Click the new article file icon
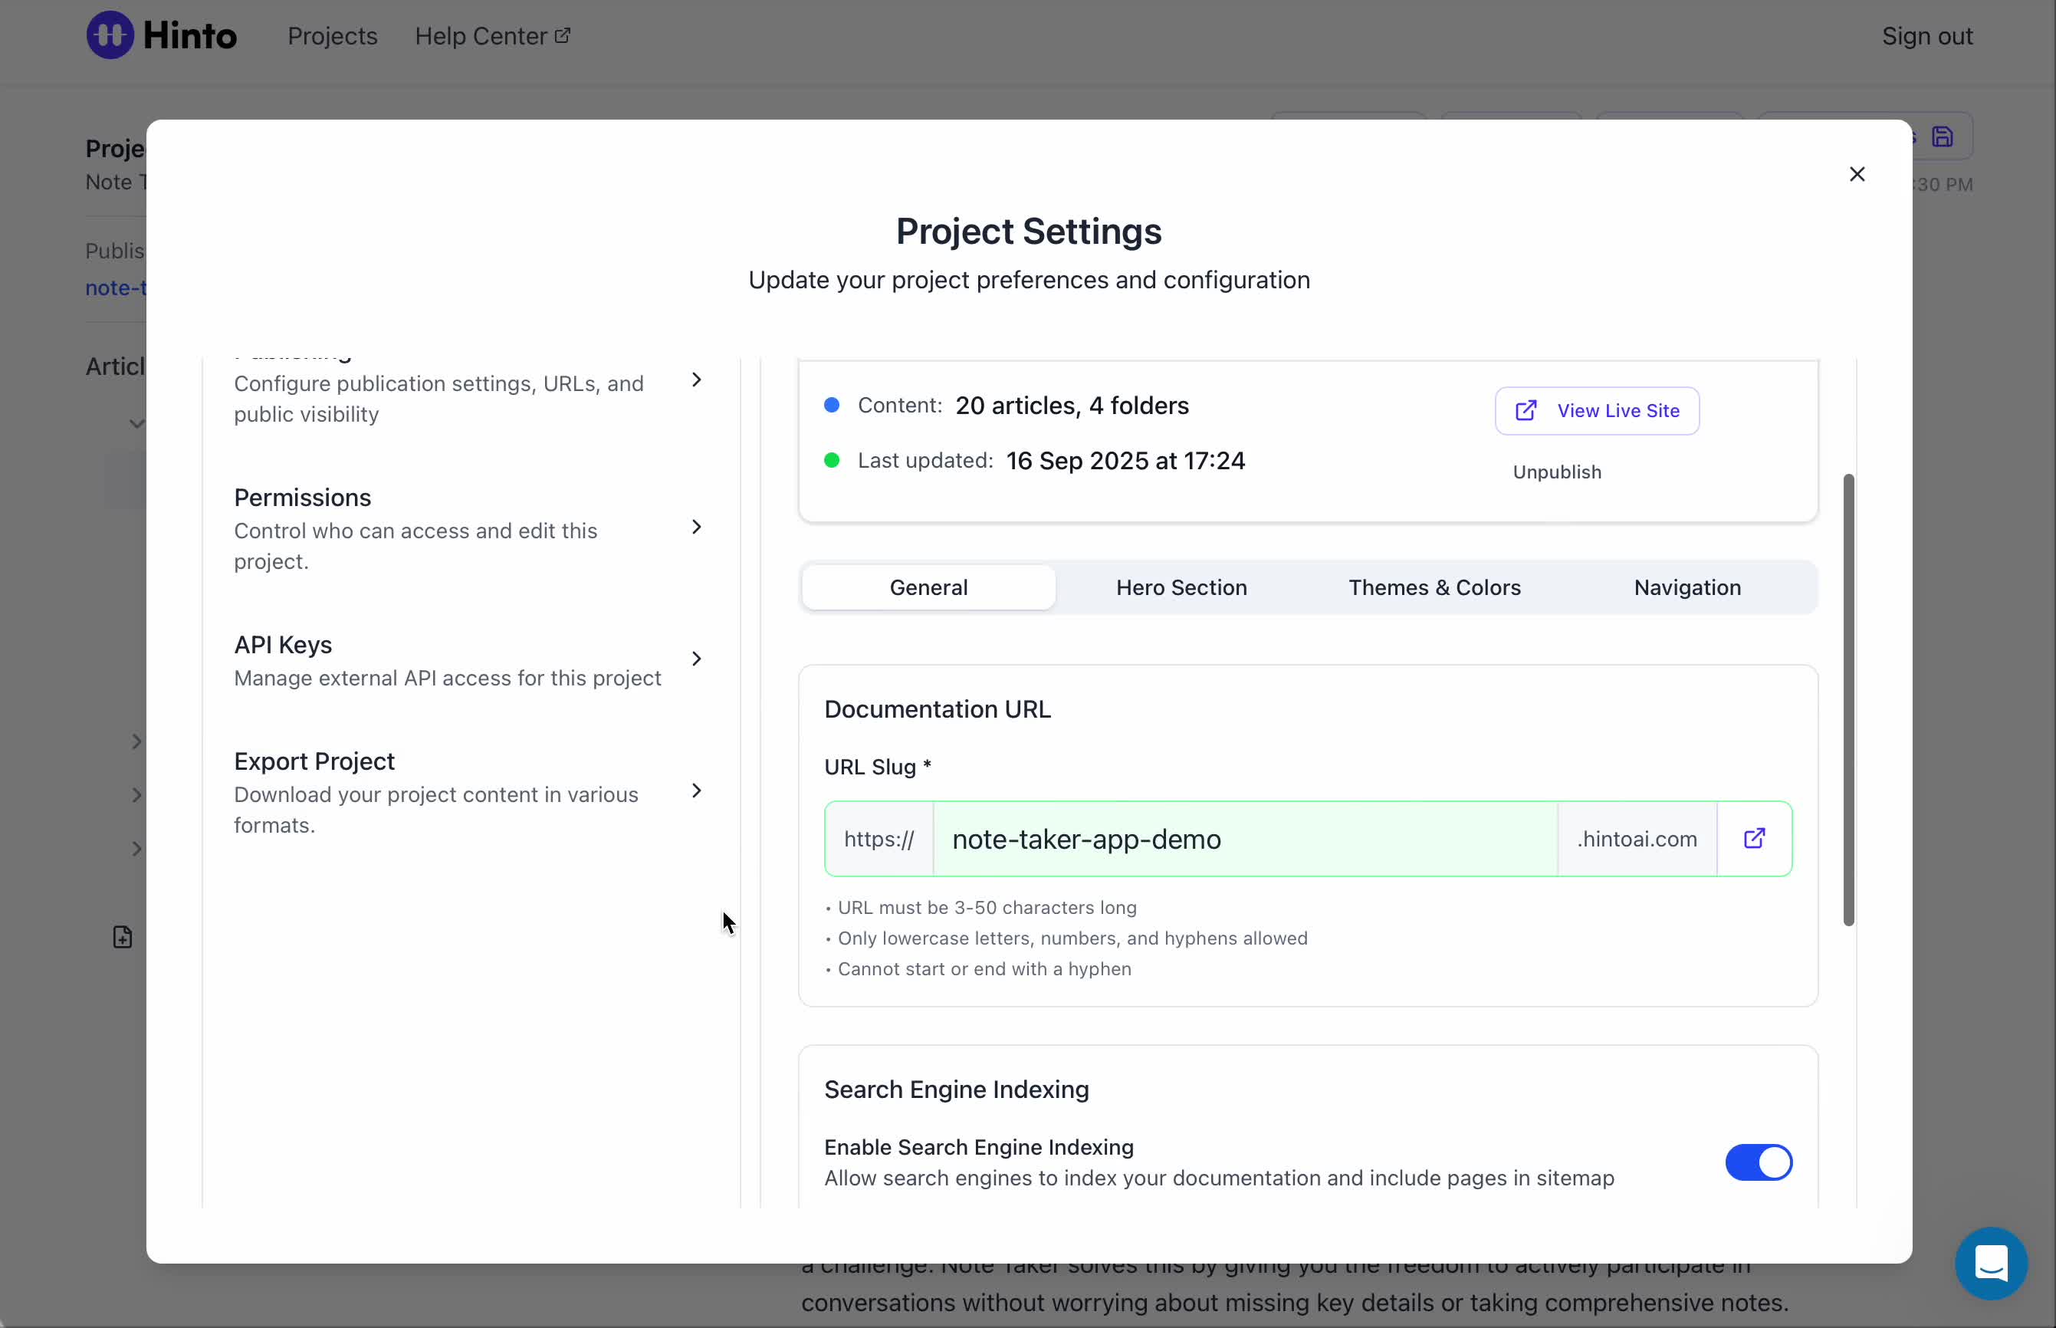 click(123, 936)
